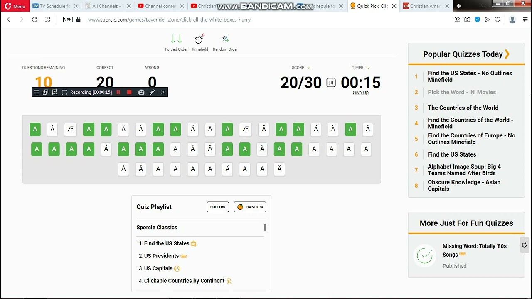Screen dimensions: 532x299
Task: Click Bandicam window selection icon
Action: coord(45,92)
